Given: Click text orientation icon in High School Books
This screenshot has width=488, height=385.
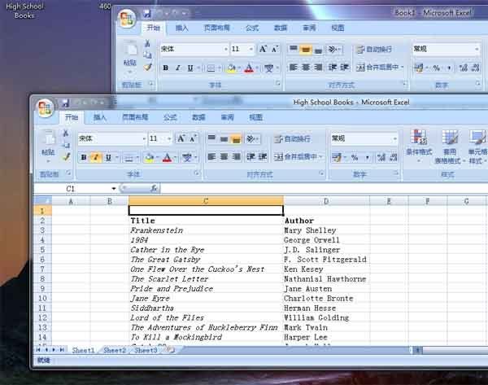Looking at the screenshot, I should click(x=251, y=138).
